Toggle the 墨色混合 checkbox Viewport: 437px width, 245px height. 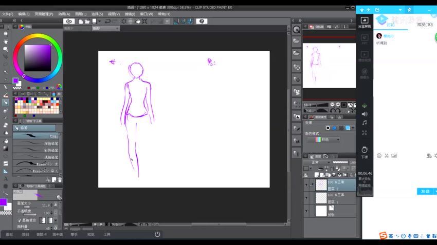click(x=20, y=220)
